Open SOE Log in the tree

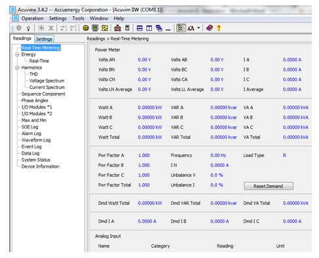(x=29, y=127)
